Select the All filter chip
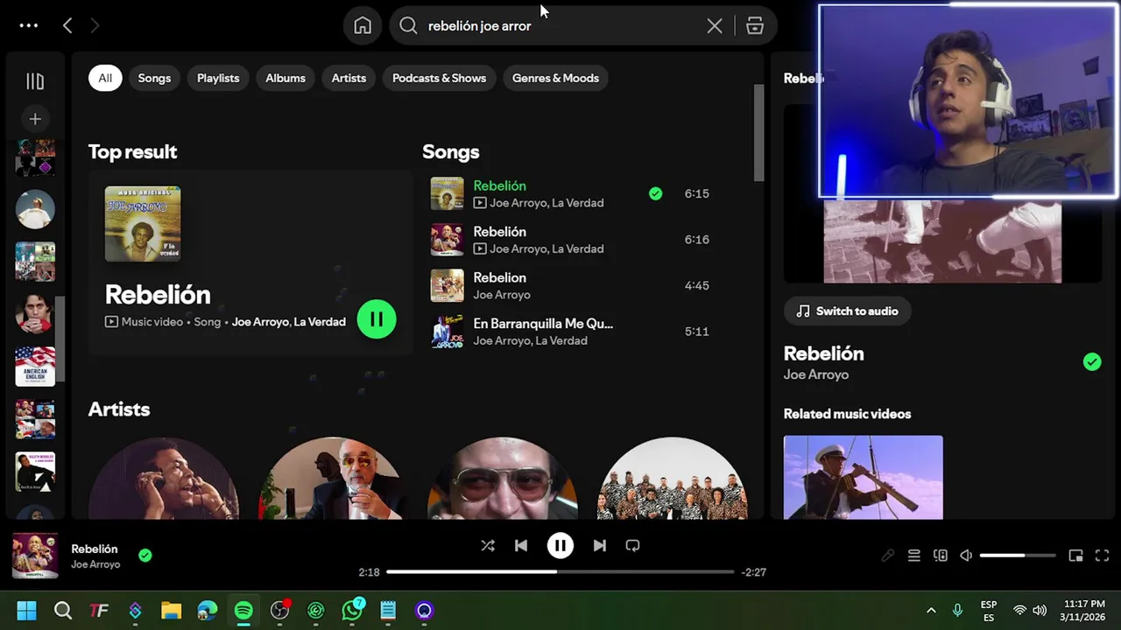Viewport: 1121px width, 630px height. point(105,78)
